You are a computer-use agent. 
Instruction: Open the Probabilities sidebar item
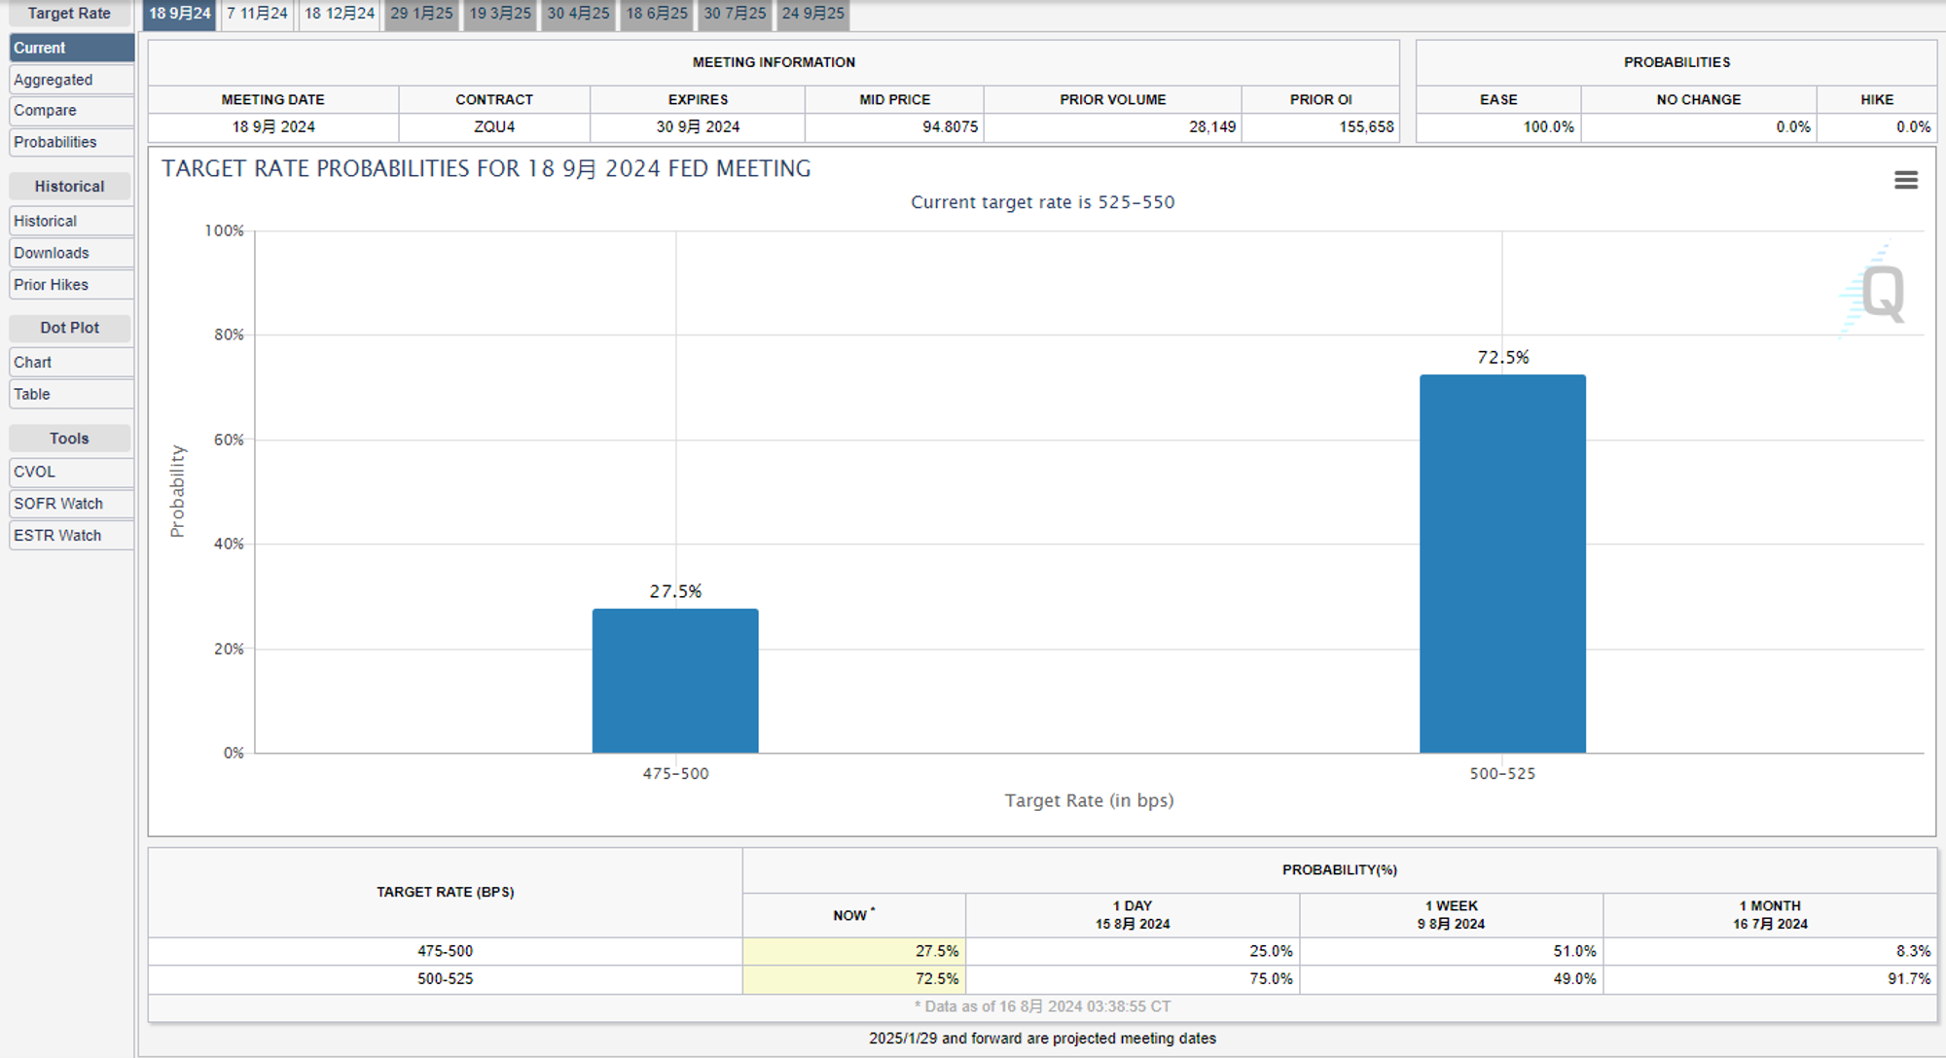[71, 142]
